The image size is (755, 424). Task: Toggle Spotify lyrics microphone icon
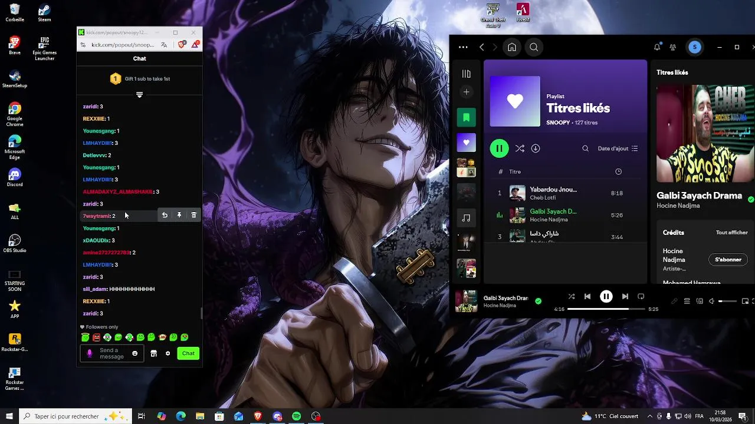point(674,302)
